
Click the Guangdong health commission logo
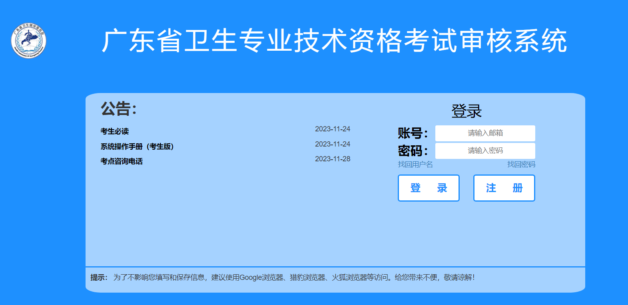pyautogui.click(x=28, y=41)
